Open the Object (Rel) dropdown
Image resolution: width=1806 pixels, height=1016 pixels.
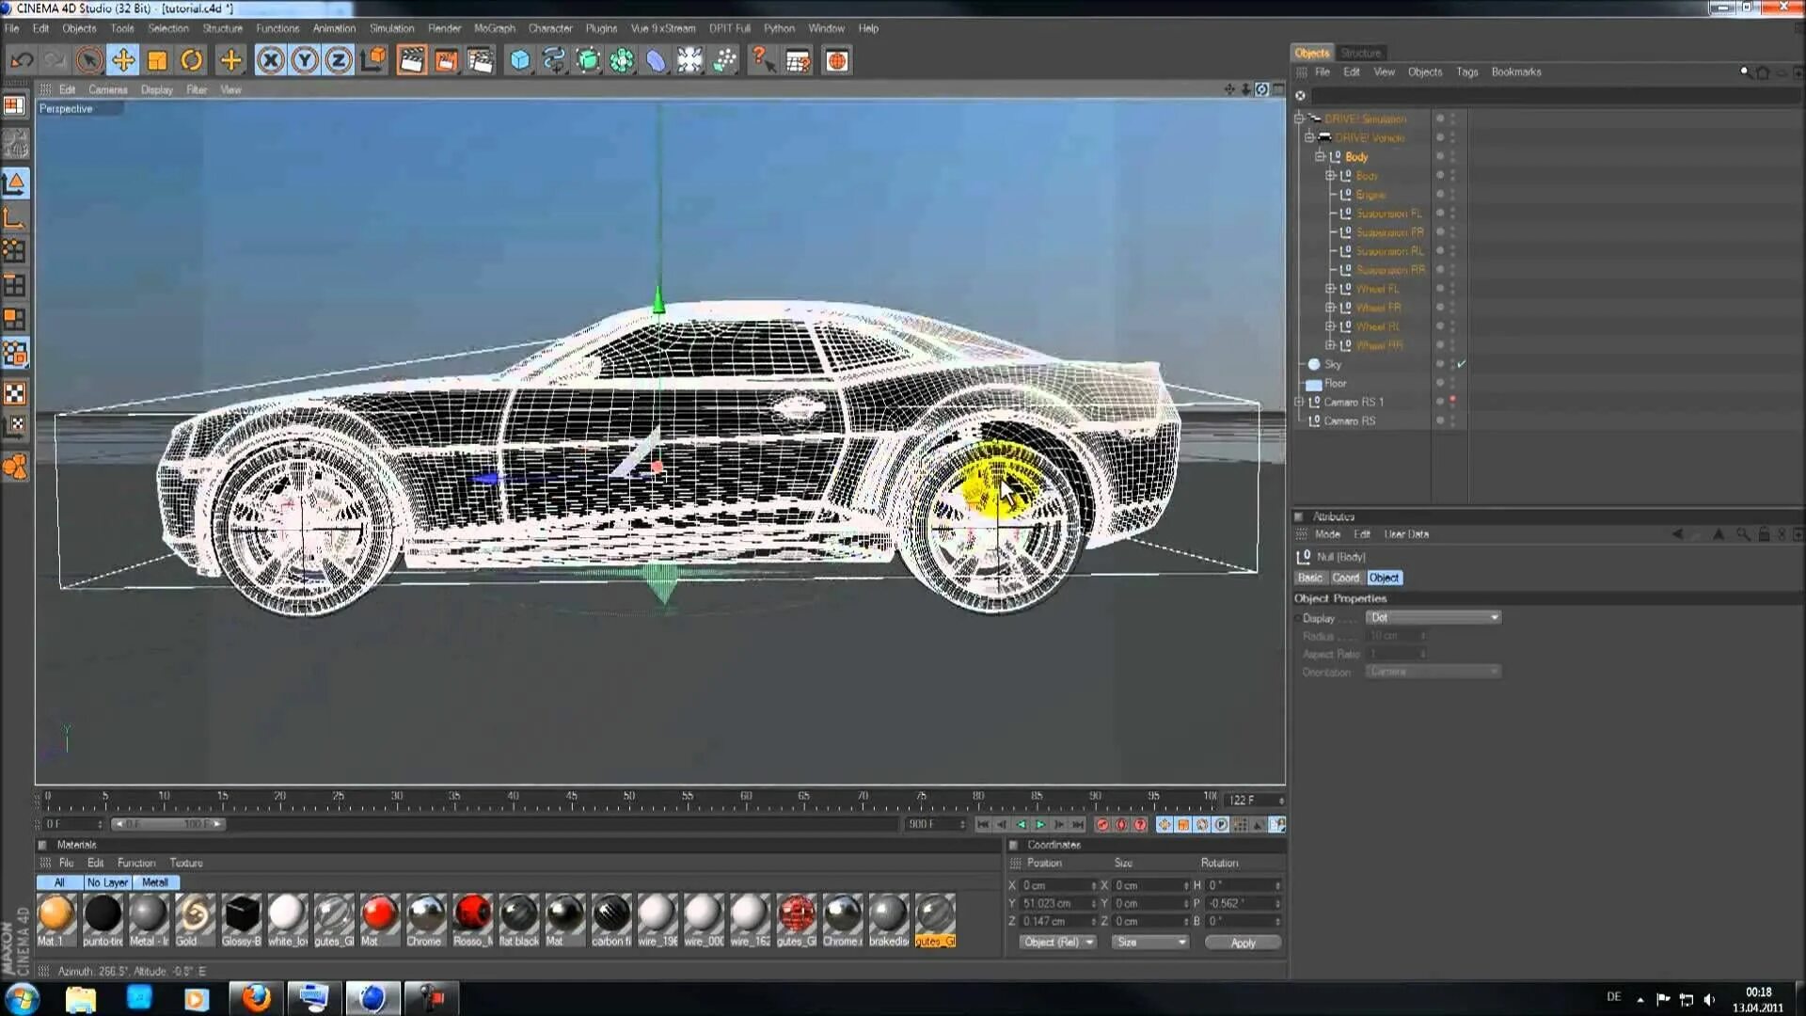1058,943
